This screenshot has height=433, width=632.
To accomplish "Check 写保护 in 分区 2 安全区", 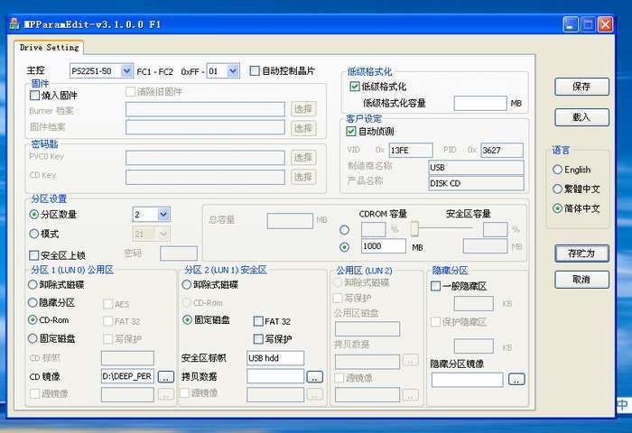I will click(258, 339).
